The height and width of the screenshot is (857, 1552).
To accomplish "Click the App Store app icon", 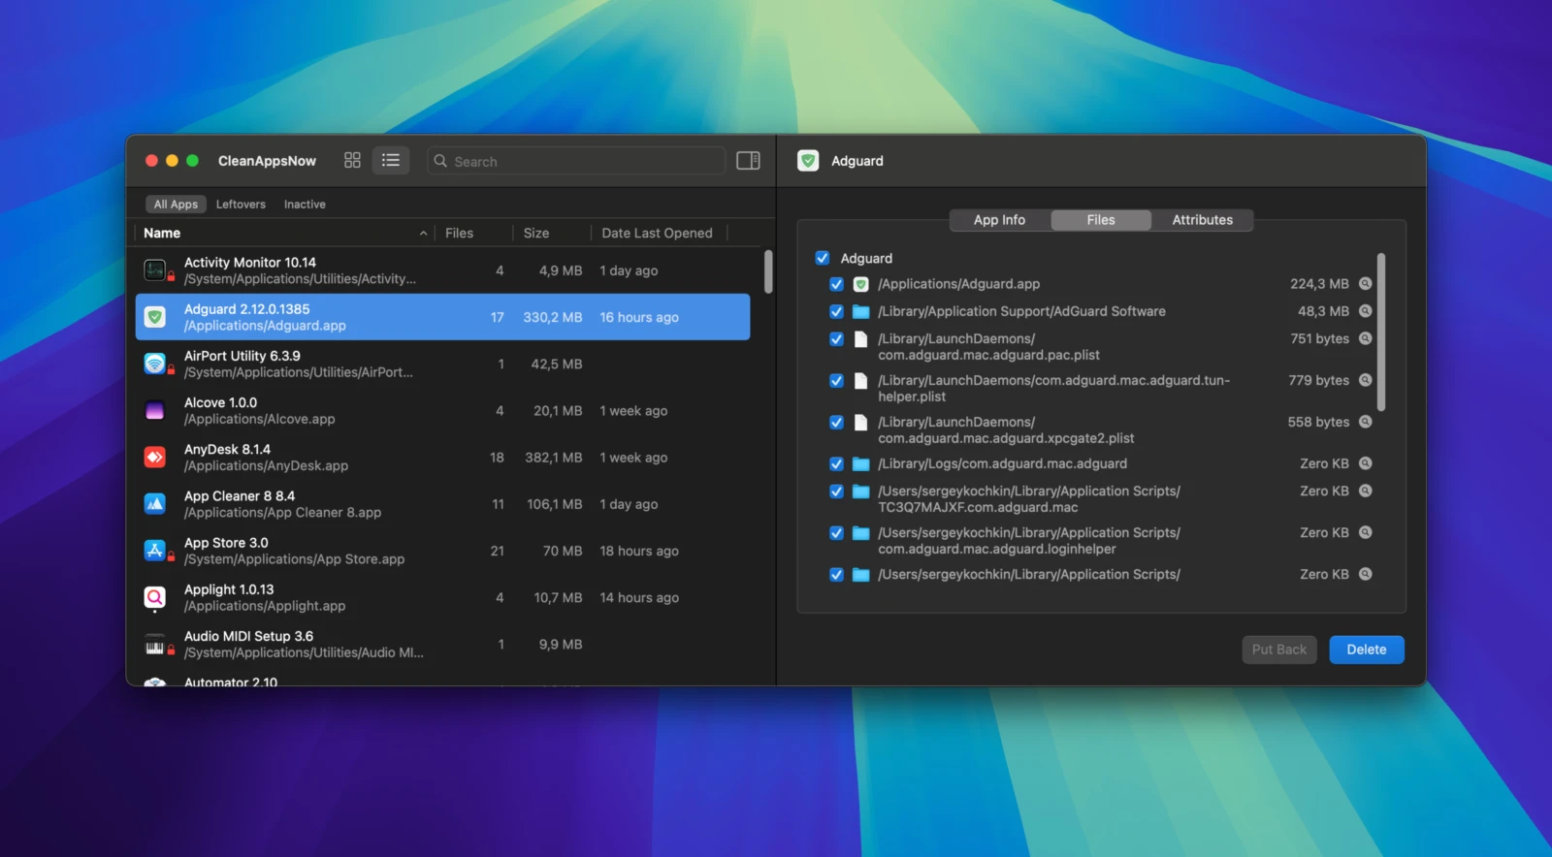I will tap(155, 551).
